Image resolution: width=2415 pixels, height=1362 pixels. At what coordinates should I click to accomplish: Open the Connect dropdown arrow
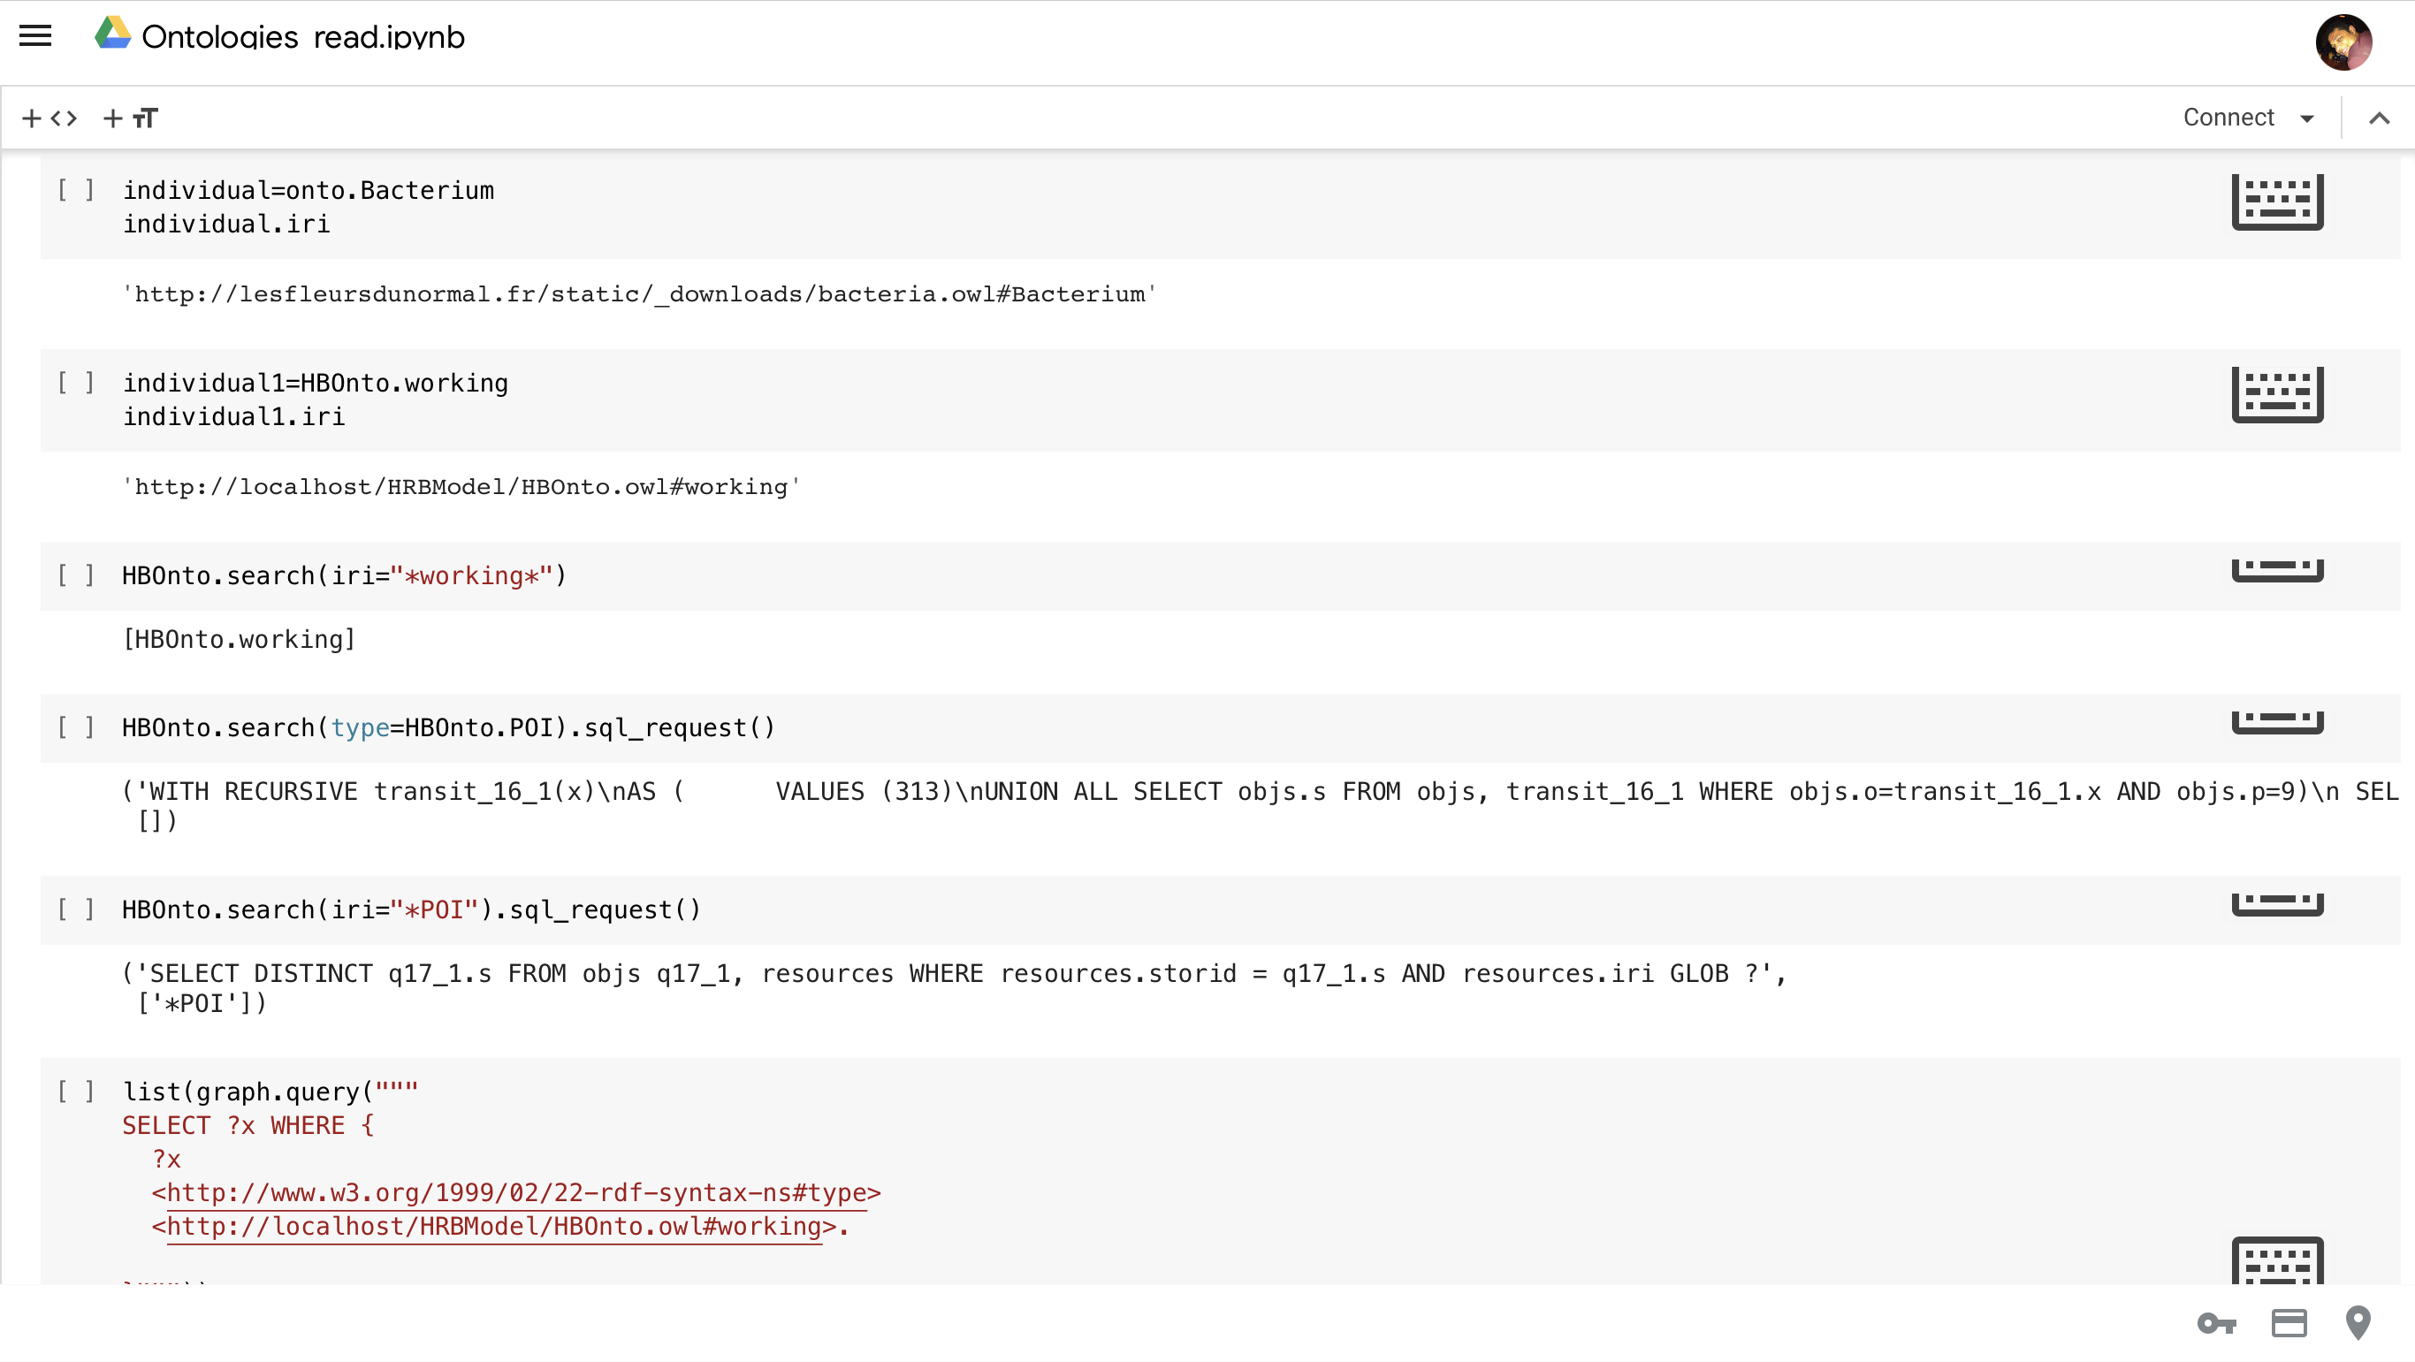coord(2307,118)
